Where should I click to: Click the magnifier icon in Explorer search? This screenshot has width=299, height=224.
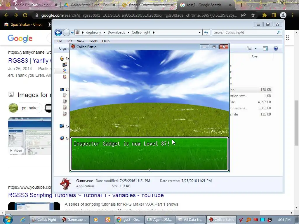tap(279, 32)
